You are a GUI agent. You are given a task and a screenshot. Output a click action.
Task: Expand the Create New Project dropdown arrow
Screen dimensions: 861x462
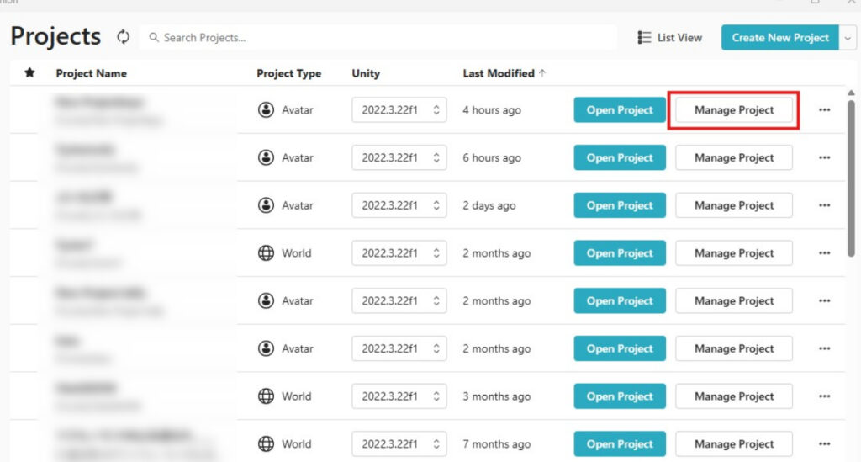[x=848, y=38]
